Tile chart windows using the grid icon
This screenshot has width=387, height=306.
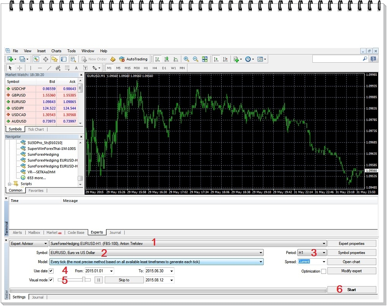point(205,59)
